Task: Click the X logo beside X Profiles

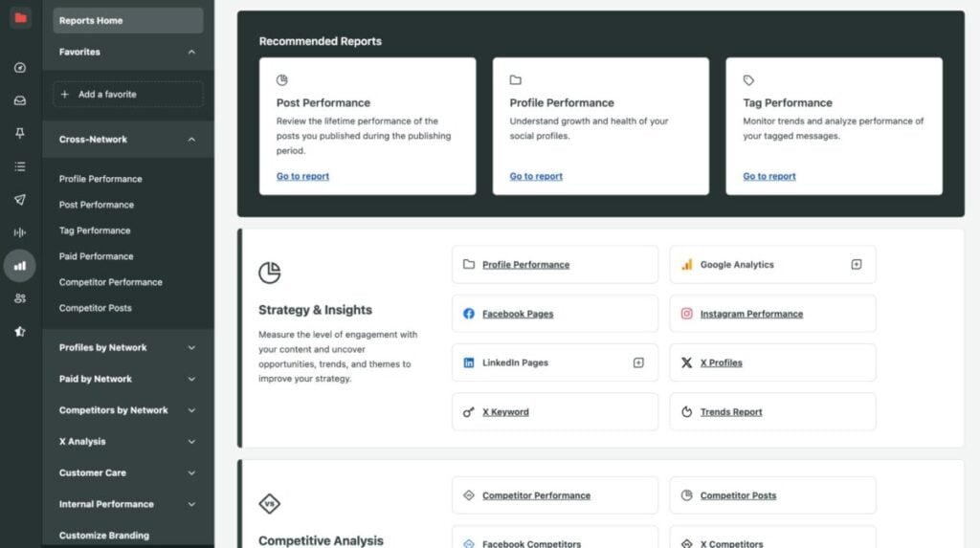Action: pos(686,362)
